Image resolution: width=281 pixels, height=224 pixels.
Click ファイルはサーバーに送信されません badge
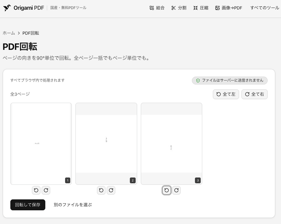click(x=230, y=81)
